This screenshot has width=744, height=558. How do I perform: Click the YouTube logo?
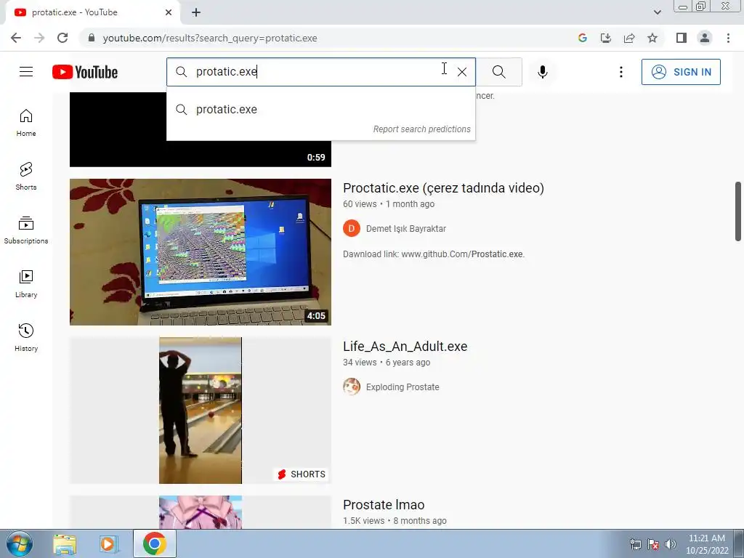click(x=85, y=72)
